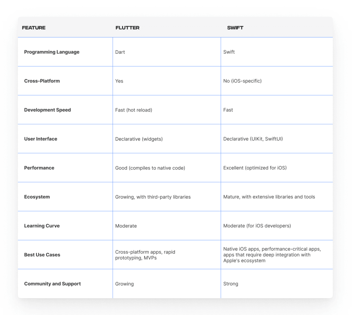Image resolution: width=352 pixels, height=315 pixels.
Task: Click the 'No (iOS-specific)' cell
Action: (242, 81)
